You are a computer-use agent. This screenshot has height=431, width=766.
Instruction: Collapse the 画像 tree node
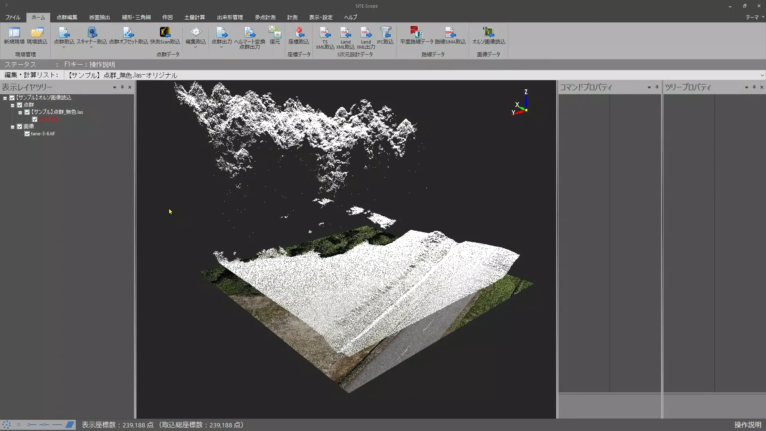pyautogui.click(x=12, y=127)
